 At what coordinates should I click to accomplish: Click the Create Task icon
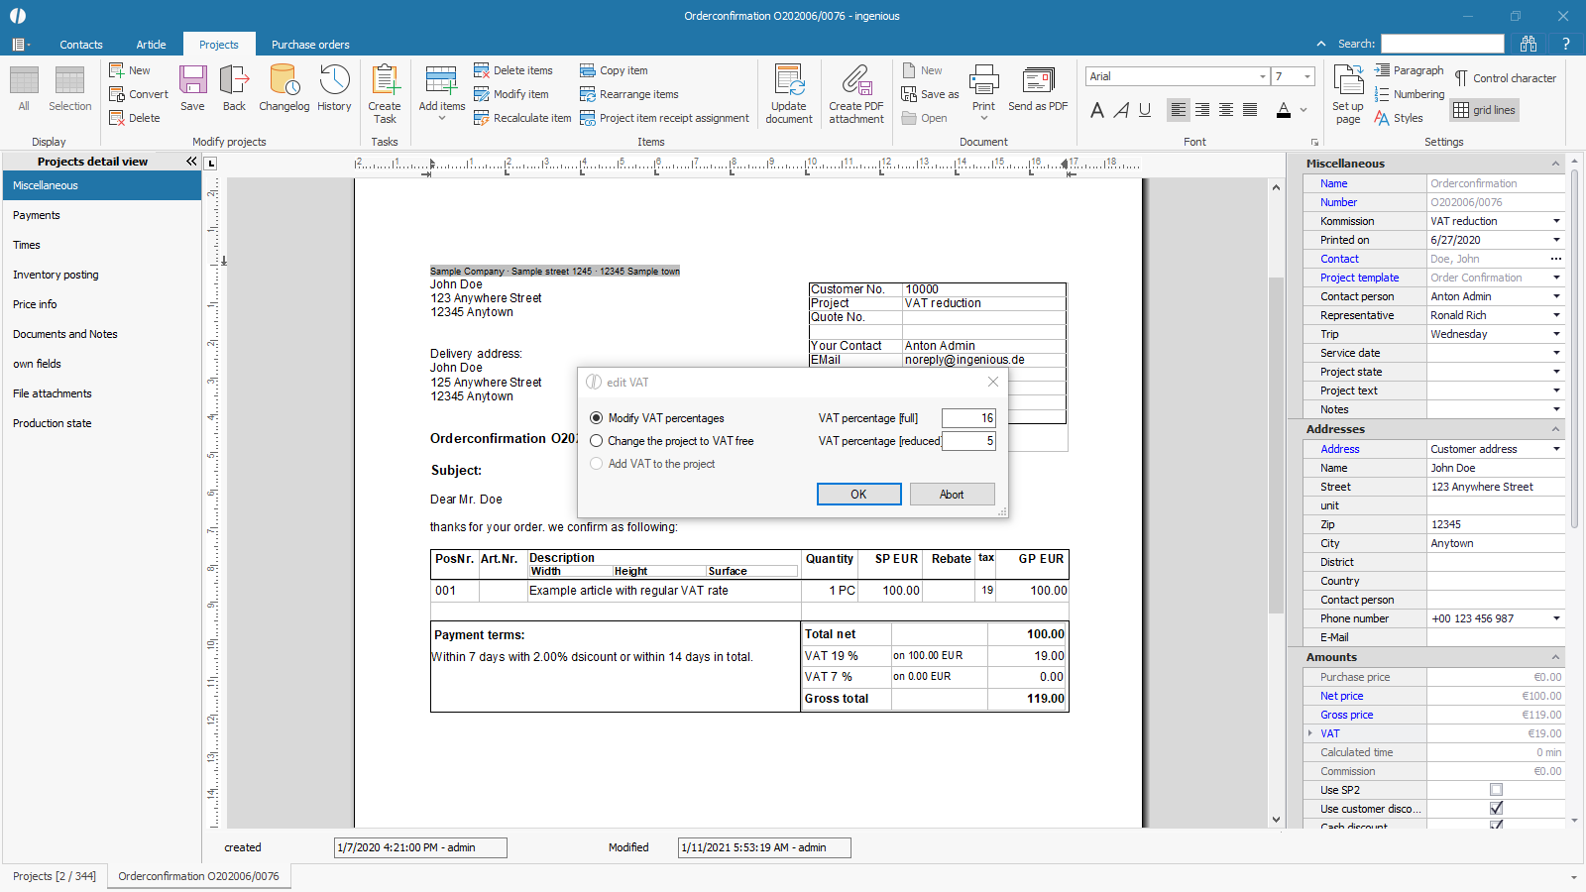coord(385,93)
